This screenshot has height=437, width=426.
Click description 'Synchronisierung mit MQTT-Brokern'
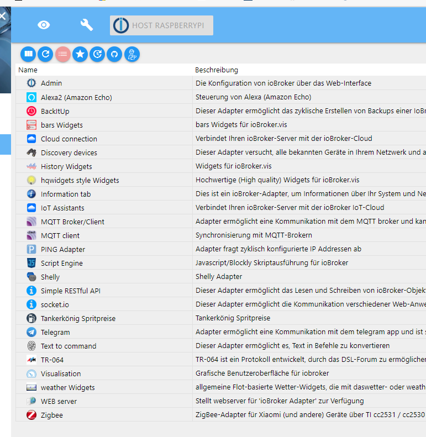point(254,235)
